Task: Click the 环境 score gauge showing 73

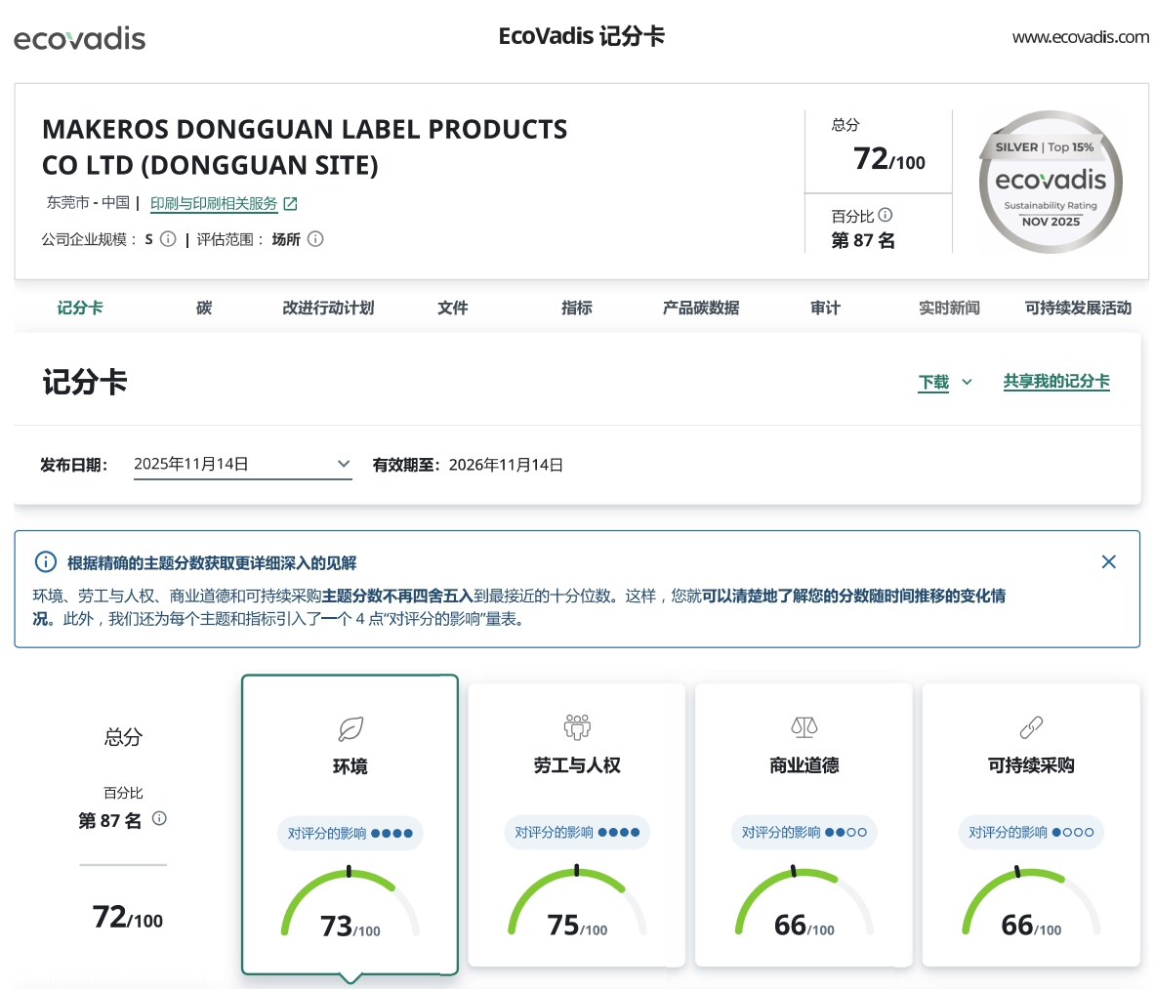Action: tap(350, 908)
